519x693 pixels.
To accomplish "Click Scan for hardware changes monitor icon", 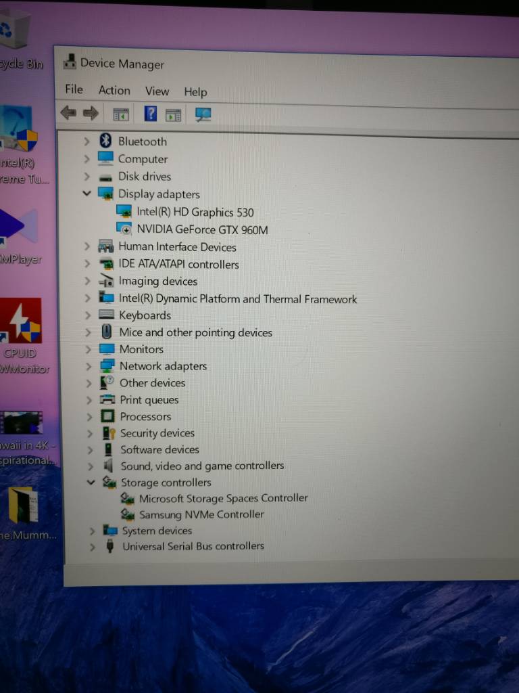I will 203,115.
